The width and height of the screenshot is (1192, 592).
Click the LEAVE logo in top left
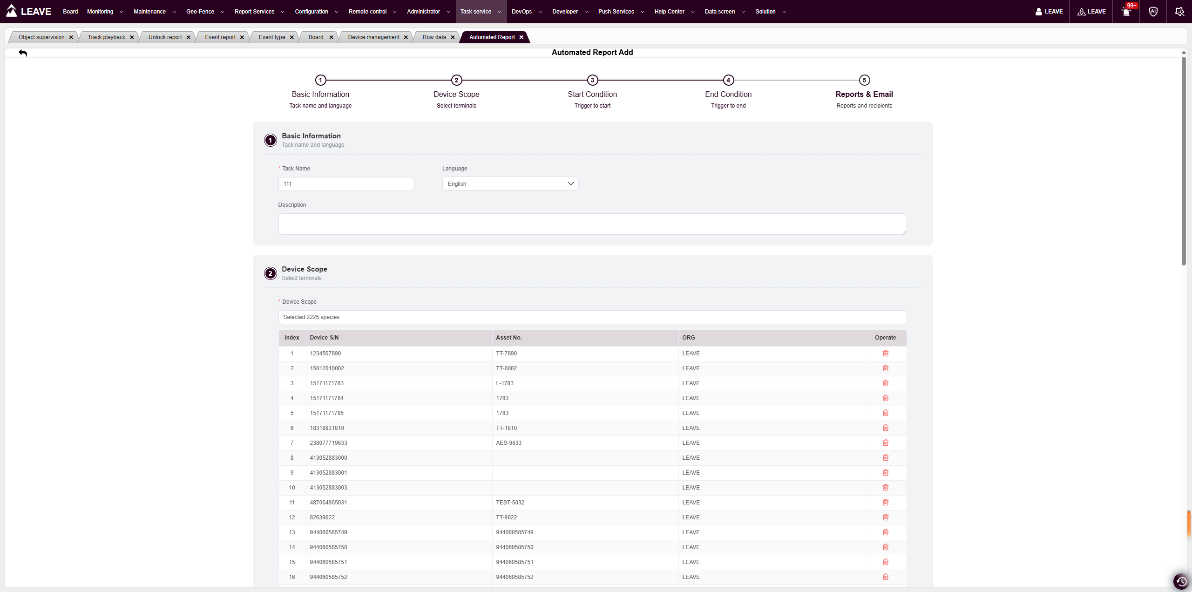(x=29, y=11)
